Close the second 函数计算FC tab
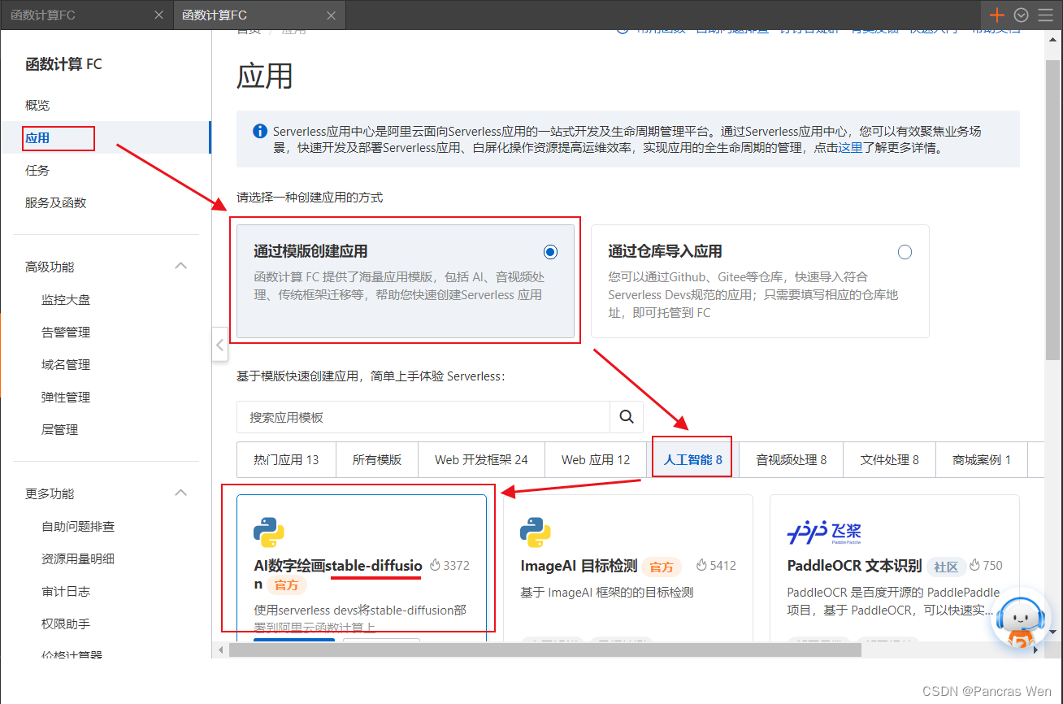The image size is (1063, 704). click(330, 15)
